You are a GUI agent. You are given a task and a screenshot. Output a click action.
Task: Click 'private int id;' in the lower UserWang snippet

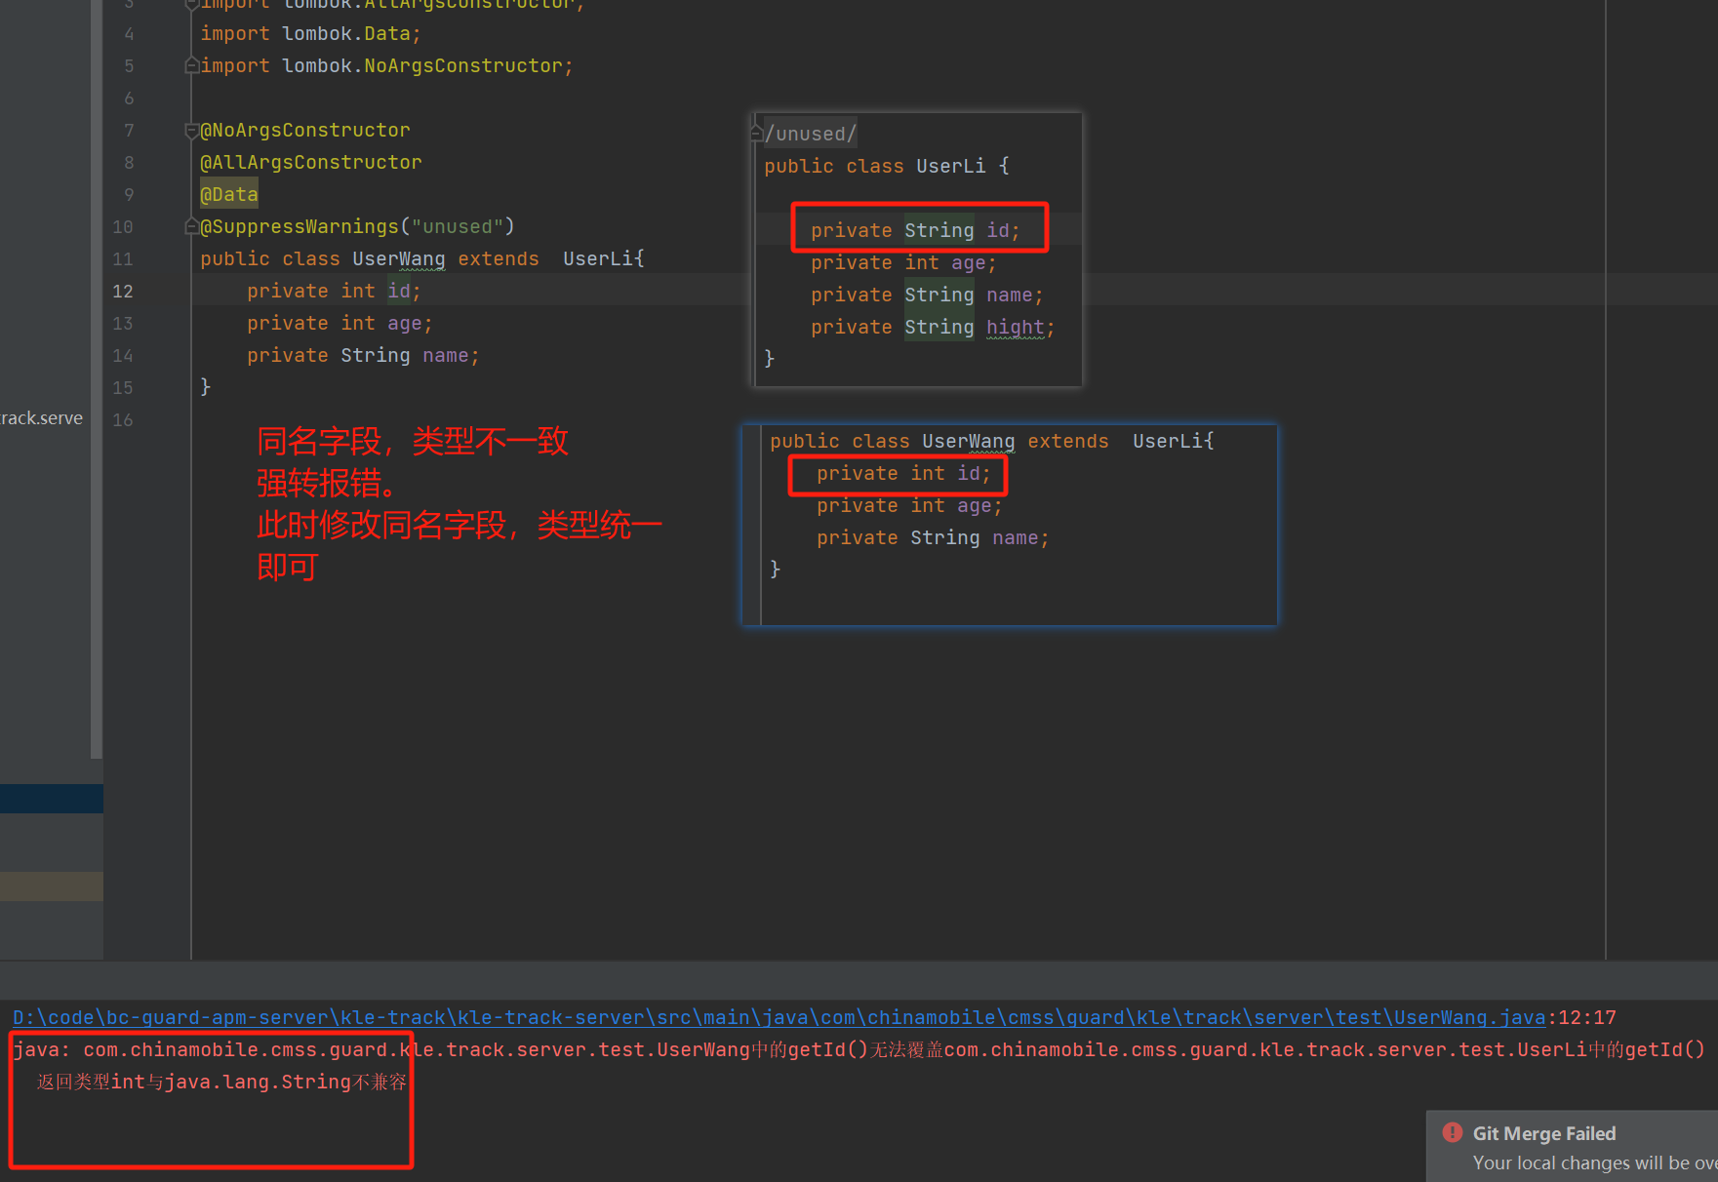coord(903,473)
